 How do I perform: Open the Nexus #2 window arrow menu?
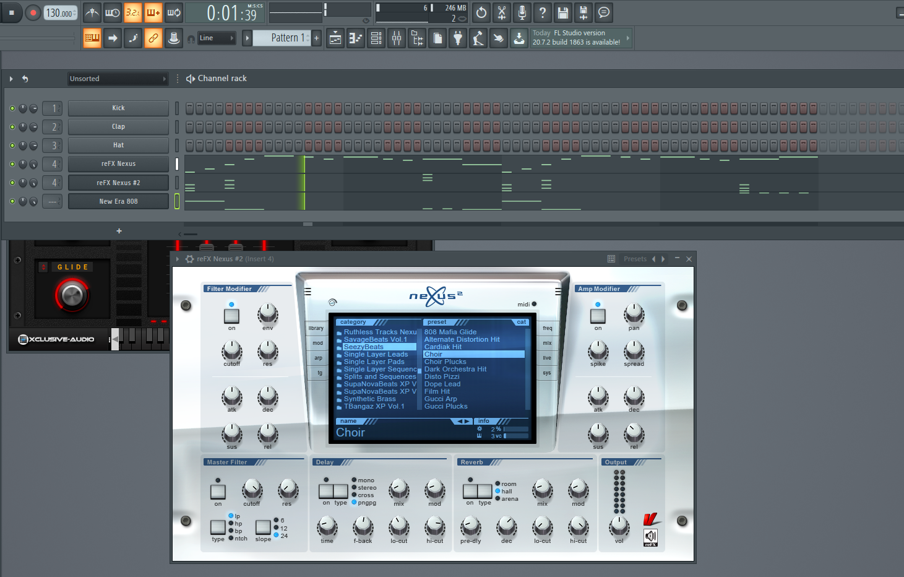click(x=178, y=259)
